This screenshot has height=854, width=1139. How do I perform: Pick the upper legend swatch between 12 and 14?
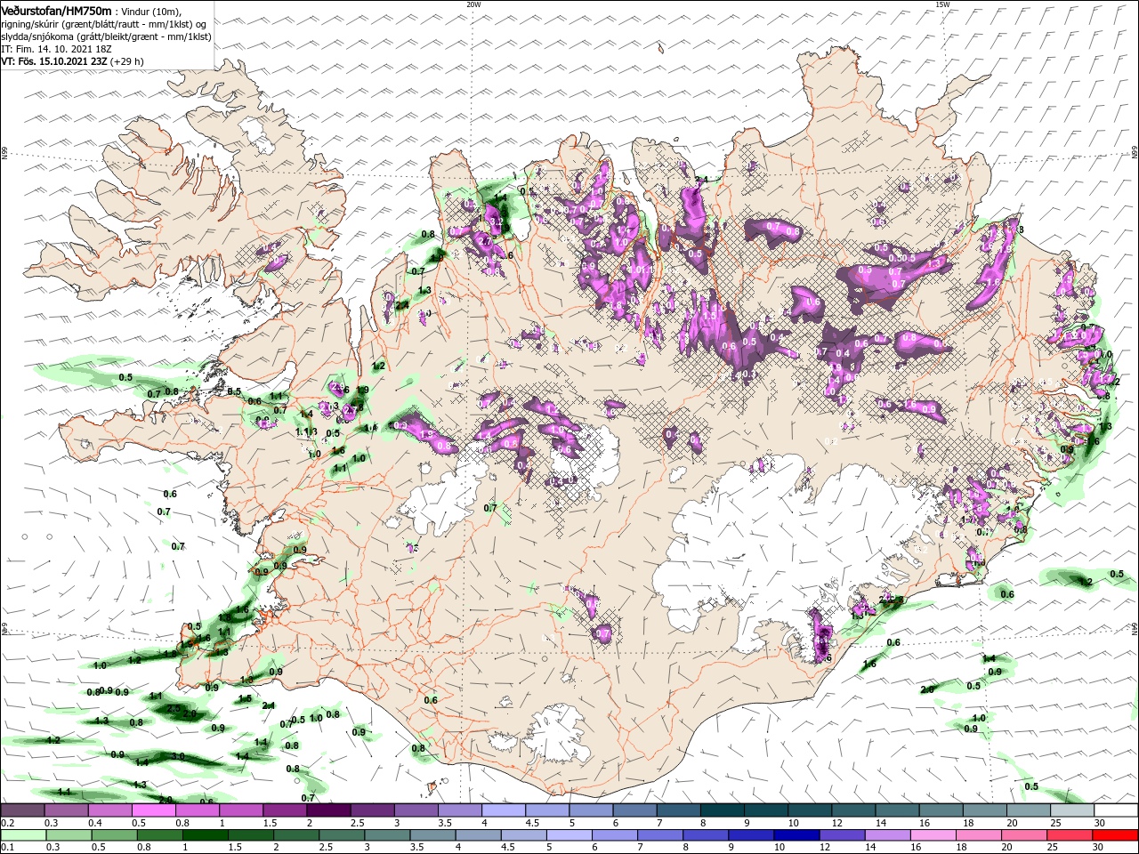pos(854,810)
